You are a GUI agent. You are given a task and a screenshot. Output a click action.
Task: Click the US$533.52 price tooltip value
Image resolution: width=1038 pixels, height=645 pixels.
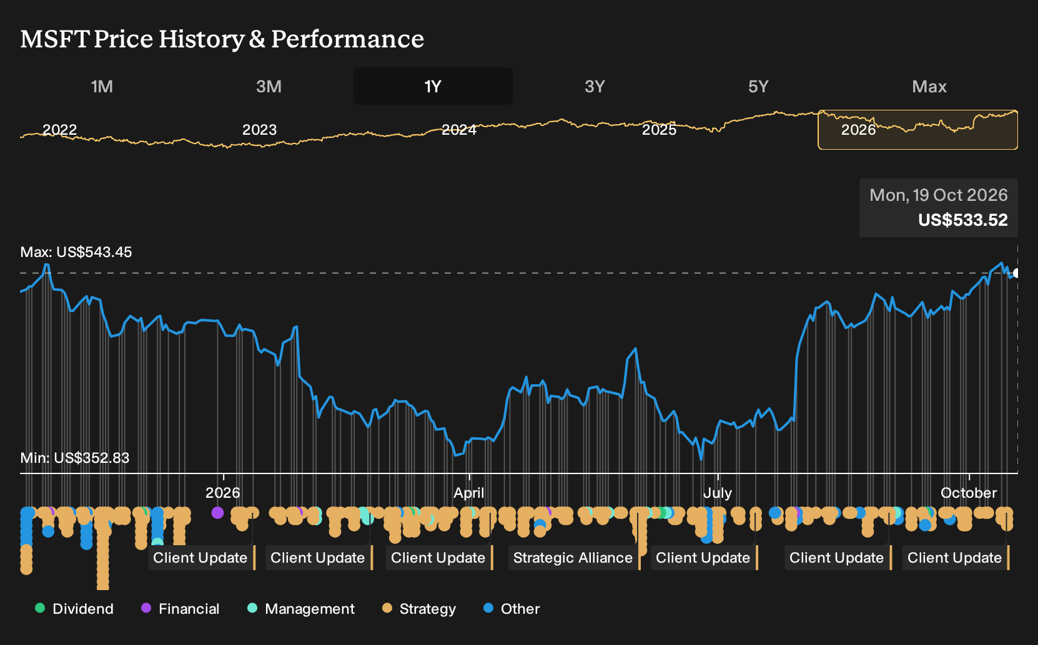coord(962,220)
